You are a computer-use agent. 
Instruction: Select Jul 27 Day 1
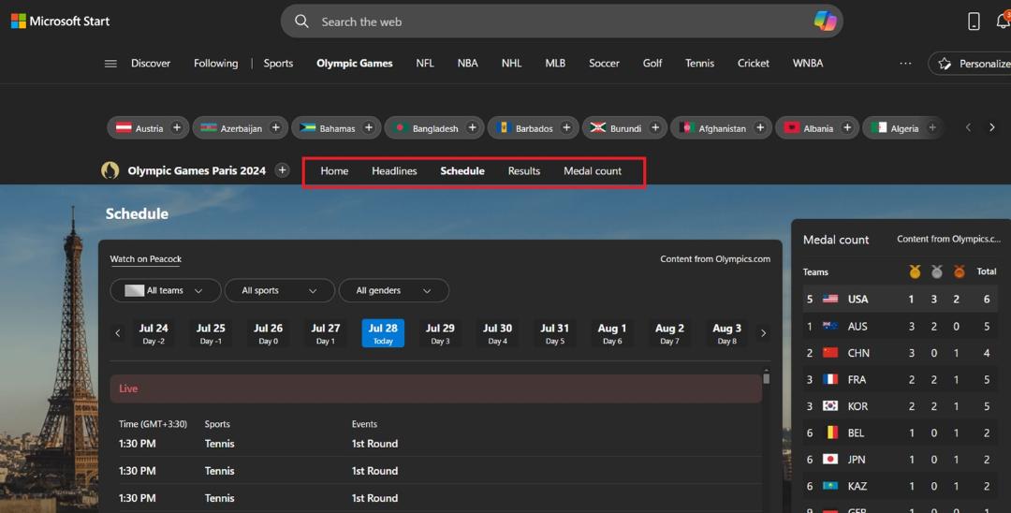[x=326, y=333]
